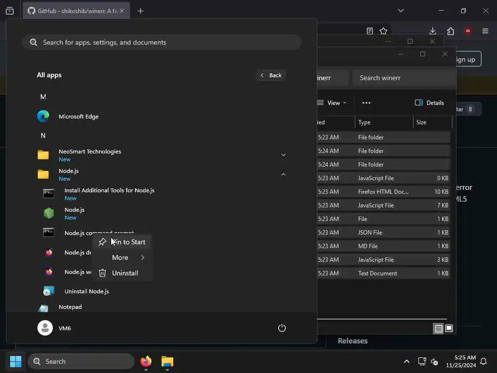The height and width of the screenshot is (373, 497).
Task: Open the View dropdown in File Explorer
Action: (332, 103)
